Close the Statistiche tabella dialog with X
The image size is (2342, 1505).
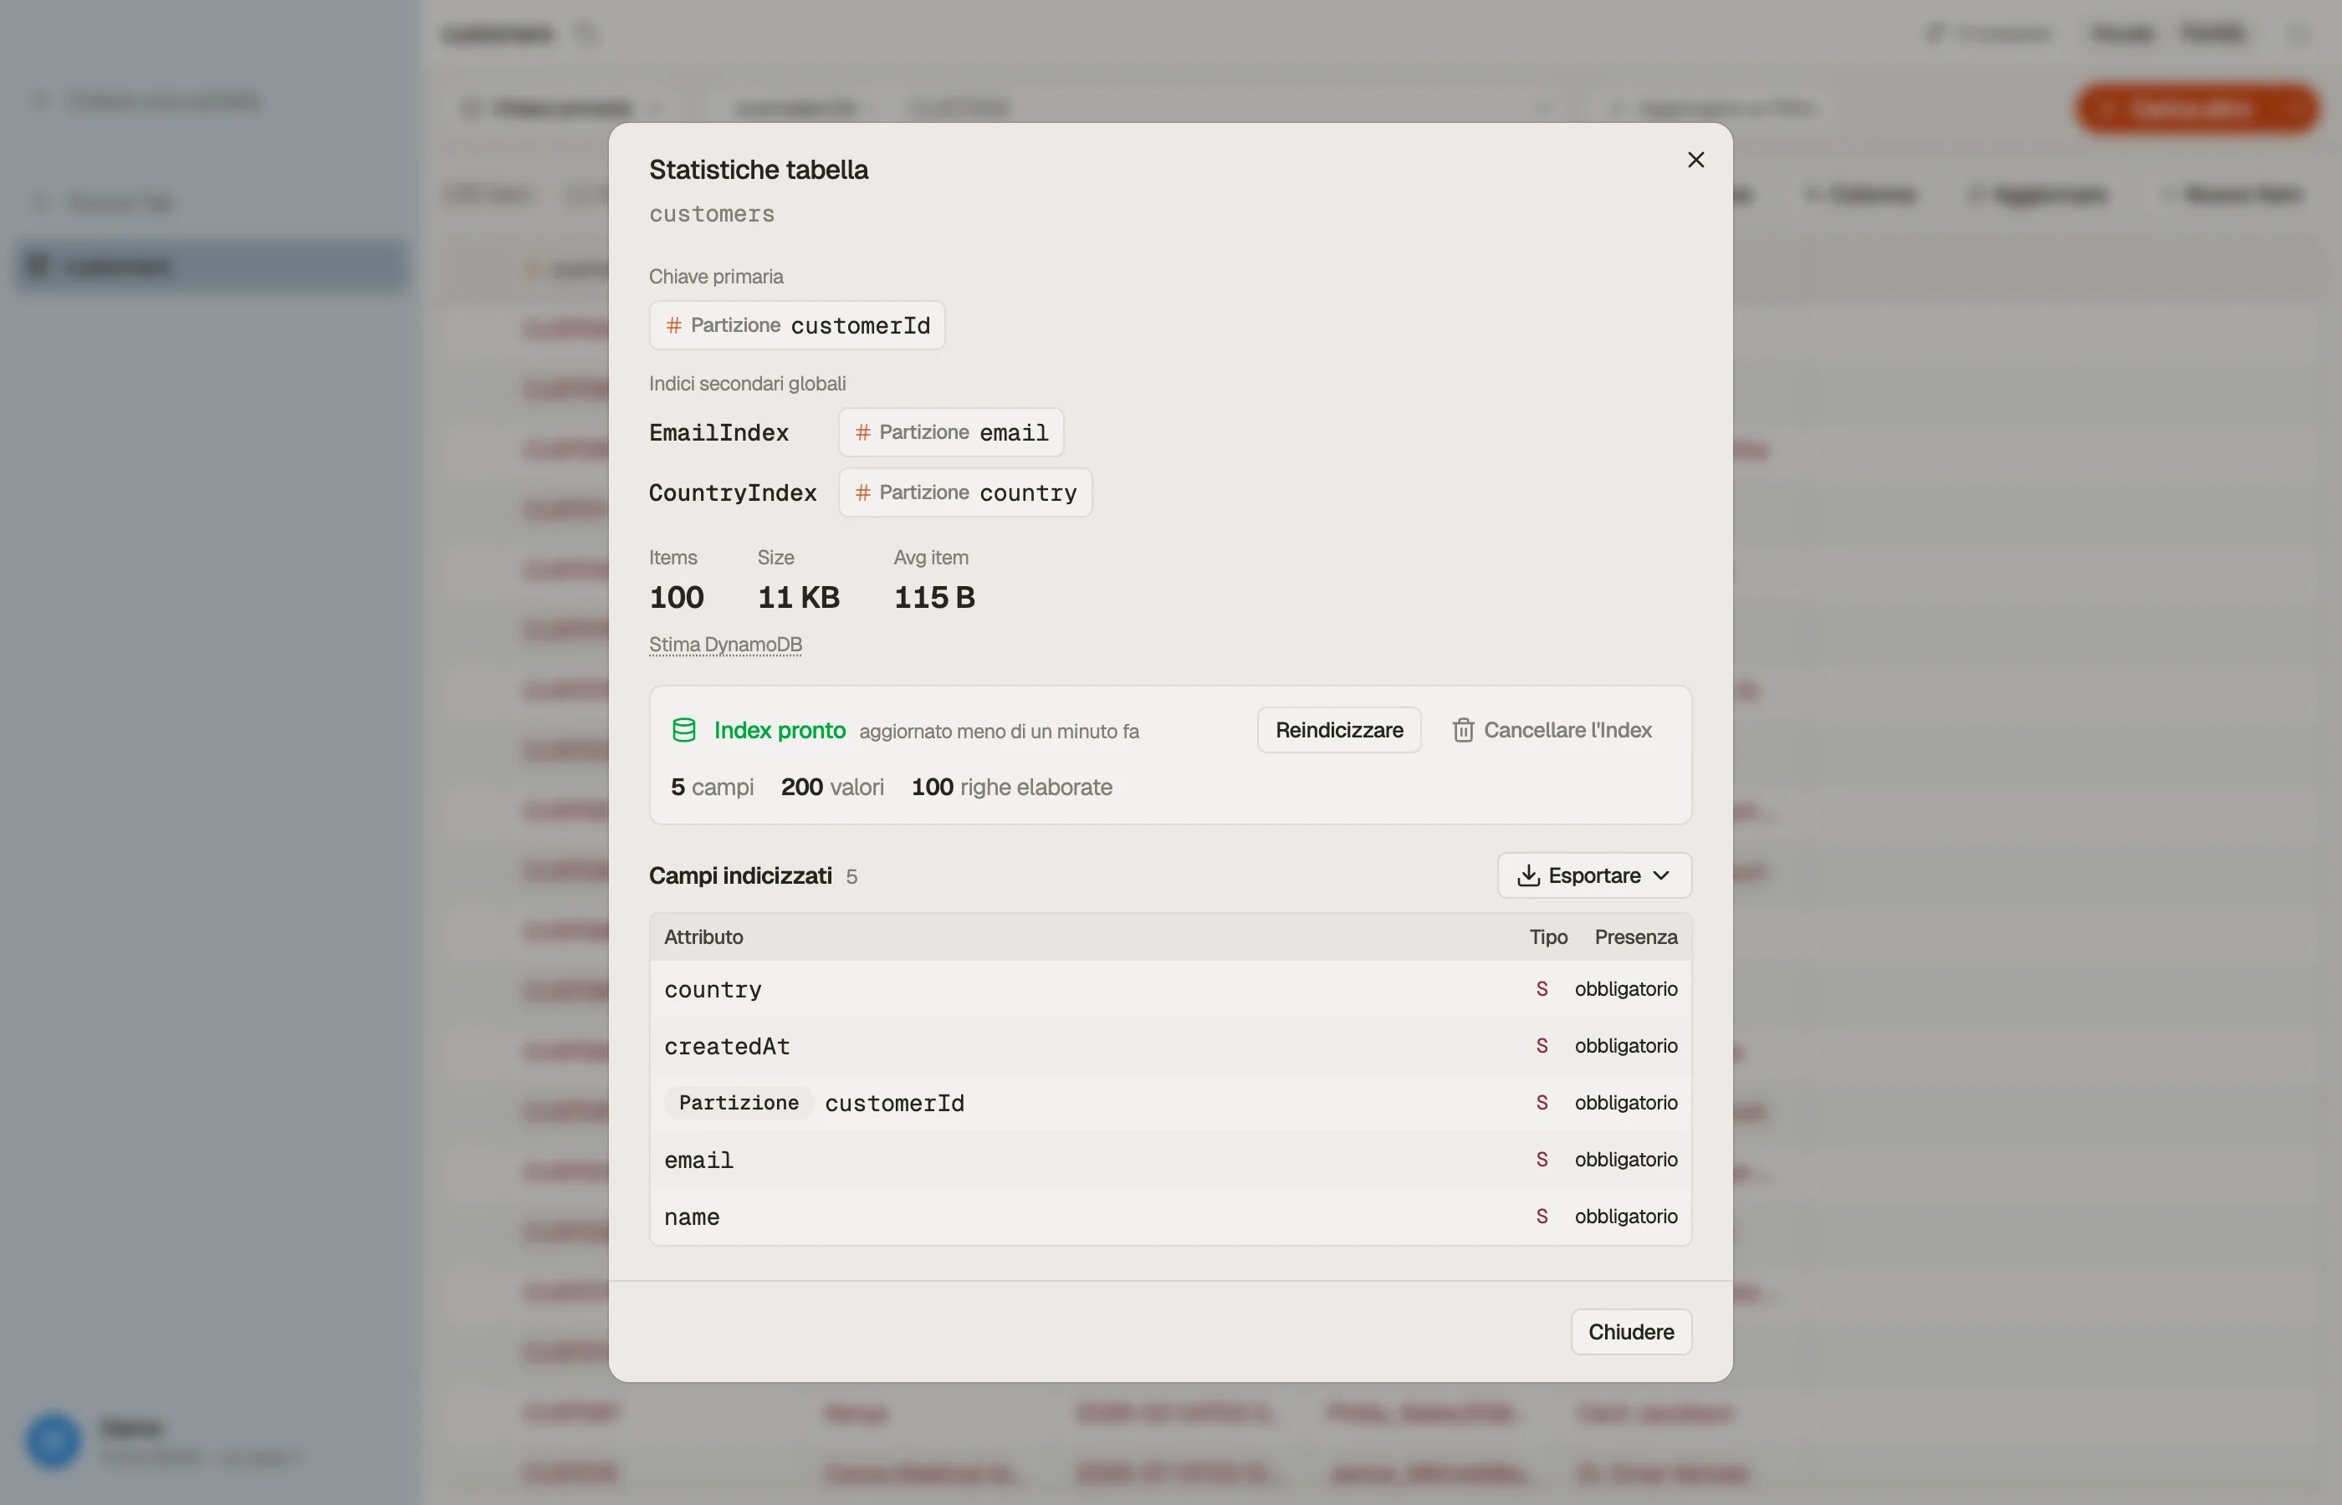point(1696,160)
